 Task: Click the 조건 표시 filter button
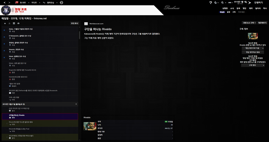75,23
